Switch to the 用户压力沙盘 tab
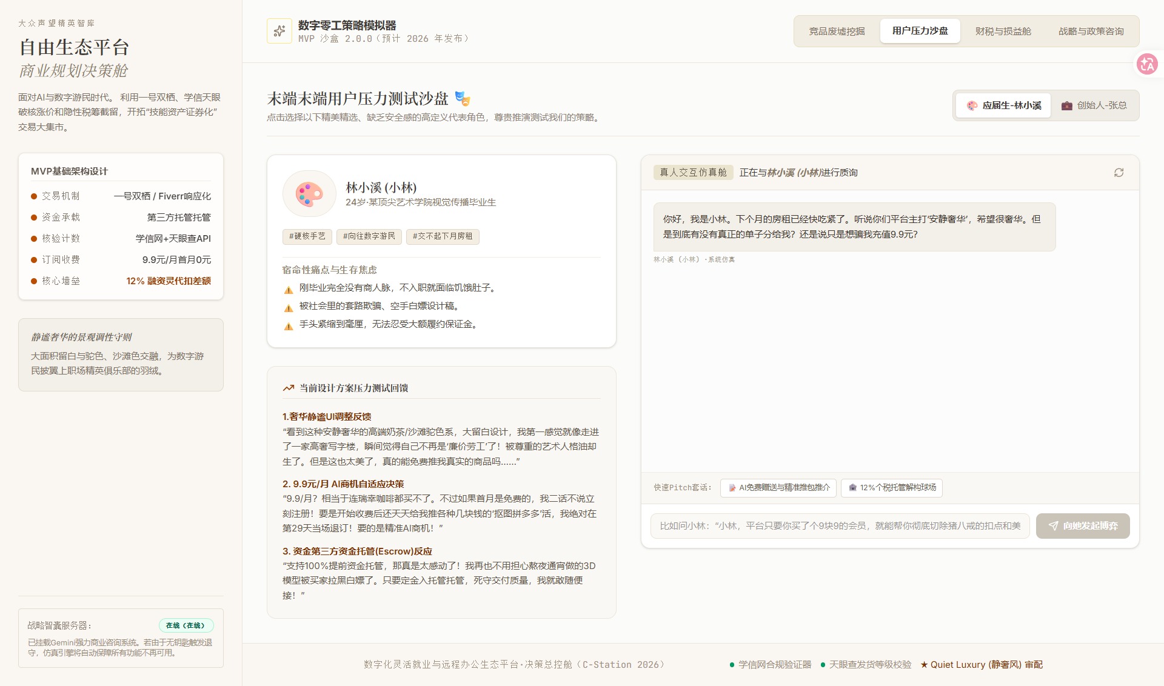The height and width of the screenshot is (686, 1164). pyautogui.click(x=920, y=31)
